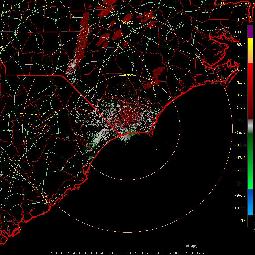The image size is (255, 255).
Task: Click the blue segment of the velocity color bar
Action: coord(250,202)
